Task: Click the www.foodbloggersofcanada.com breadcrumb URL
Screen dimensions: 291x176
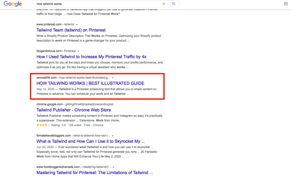Action: tap(74, 167)
